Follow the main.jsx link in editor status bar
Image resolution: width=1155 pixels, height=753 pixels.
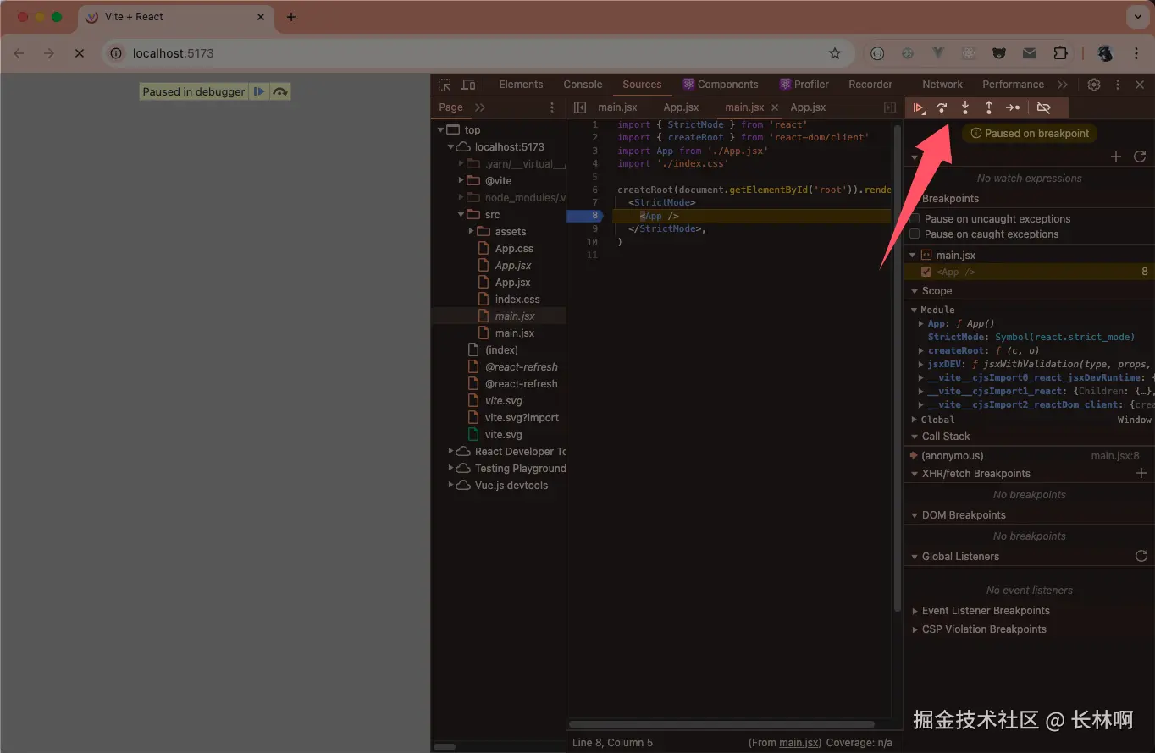click(x=799, y=743)
